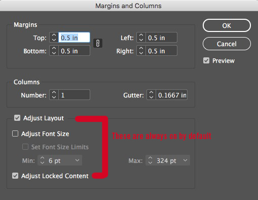Viewport: 258px width, 200px height.
Task: Tick the Set Font Size Limits checkbox
Action: tap(25, 147)
